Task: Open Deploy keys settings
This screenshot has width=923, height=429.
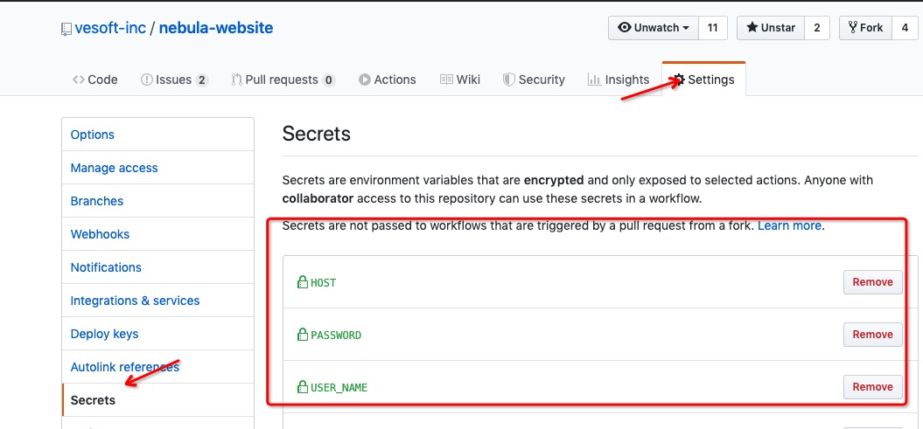Action: click(x=157, y=334)
